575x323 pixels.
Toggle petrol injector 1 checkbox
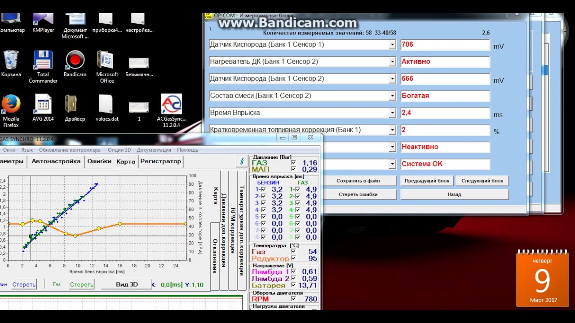pos(263,190)
